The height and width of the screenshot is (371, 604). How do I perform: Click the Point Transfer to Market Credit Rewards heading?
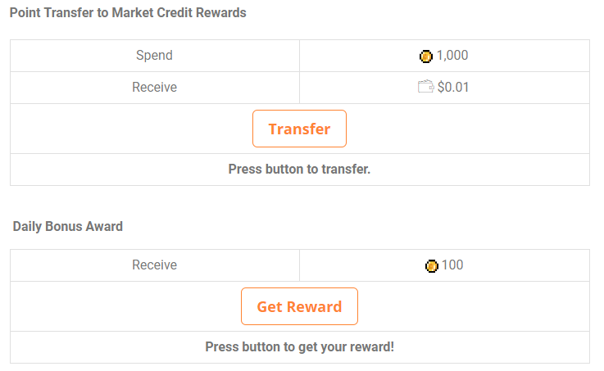click(x=128, y=13)
